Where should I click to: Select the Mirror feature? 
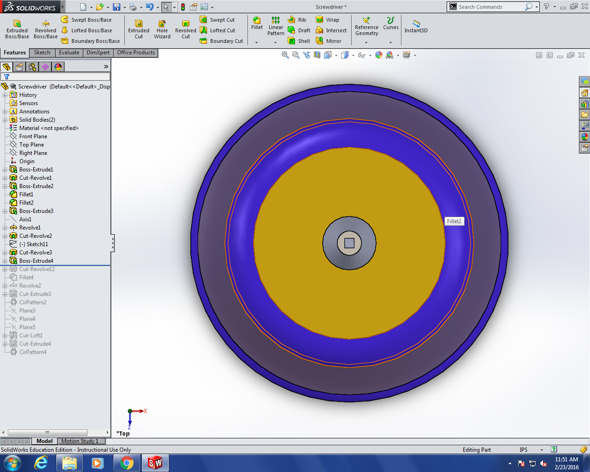pyautogui.click(x=328, y=41)
